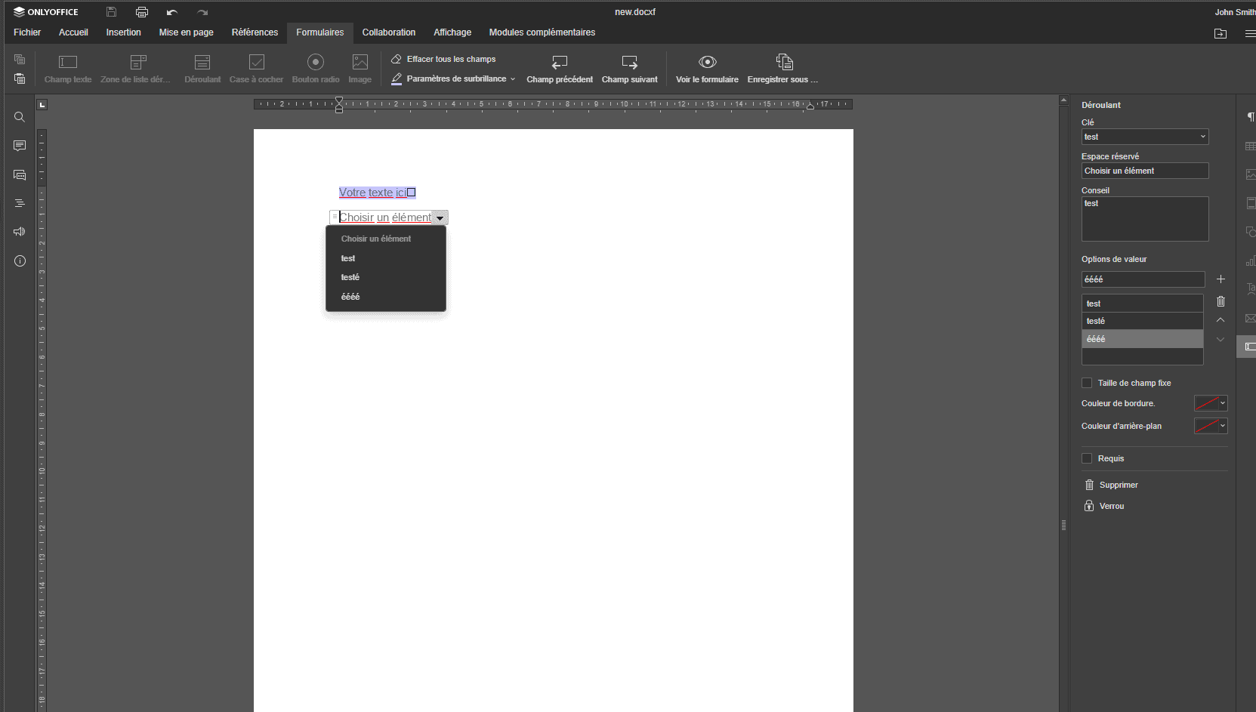
Task: Enable Taille de champ fixe checkbox
Action: point(1087,383)
